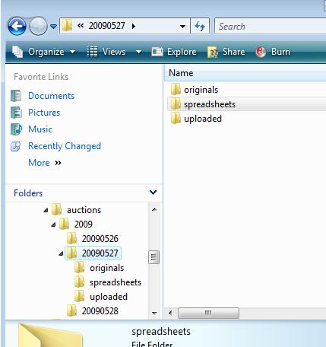This screenshot has height=347, width=326.
Task: Click into the Search box
Action: [270, 26]
